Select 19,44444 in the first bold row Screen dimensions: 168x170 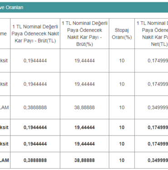pyautogui.click(x=84, y=127)
